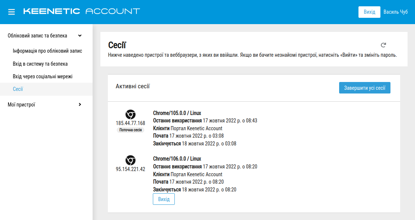Click Chrome icon for session 185.44.77.168
Screen dimensions: 415x220
pyautogui.click(x=130, y=114)
